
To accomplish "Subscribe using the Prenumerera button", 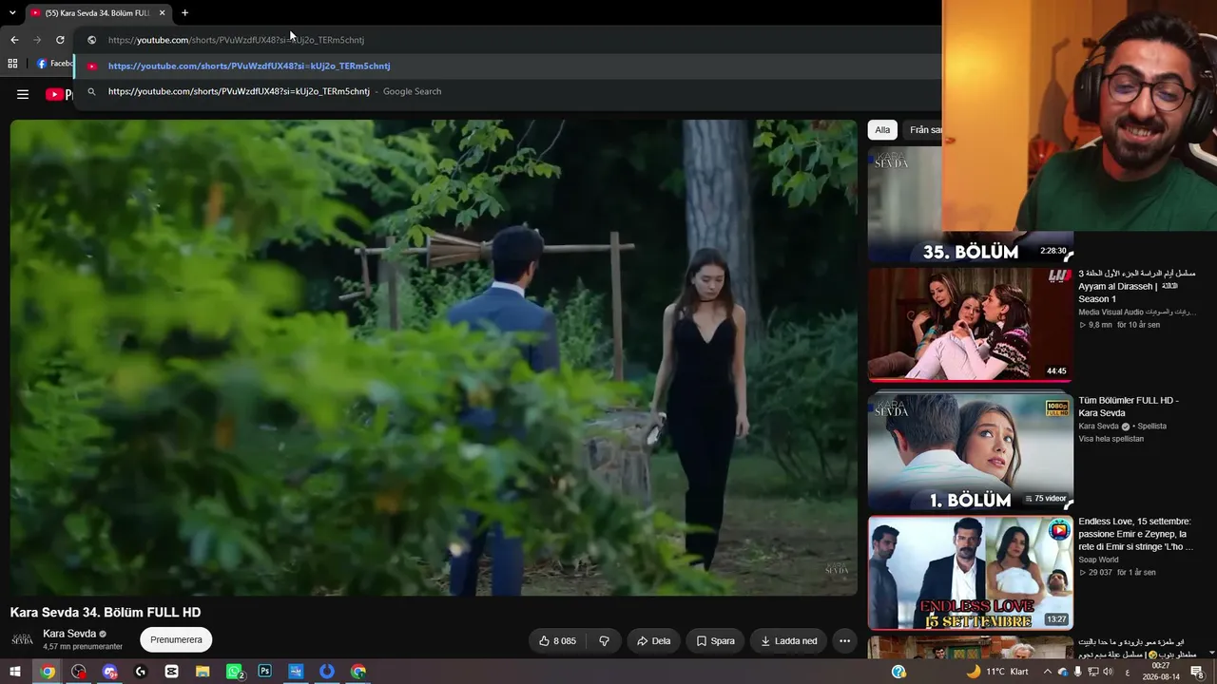I will click(176, 640).
